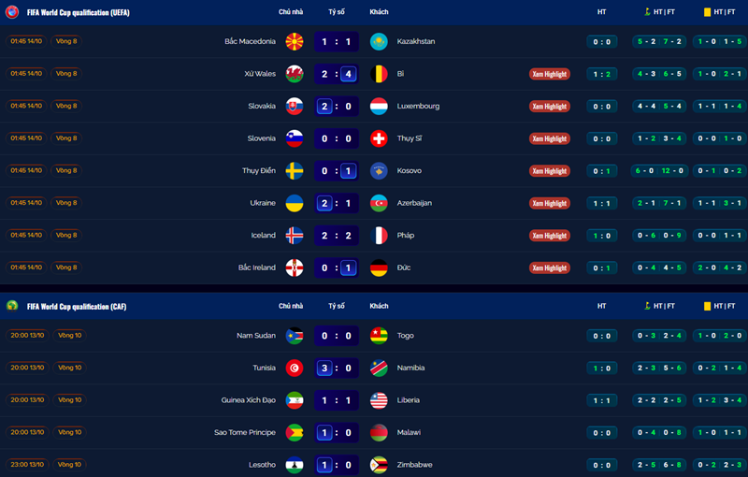Click the 2:4 score of Wales match
748x477 pixels.
coord(337,74)
